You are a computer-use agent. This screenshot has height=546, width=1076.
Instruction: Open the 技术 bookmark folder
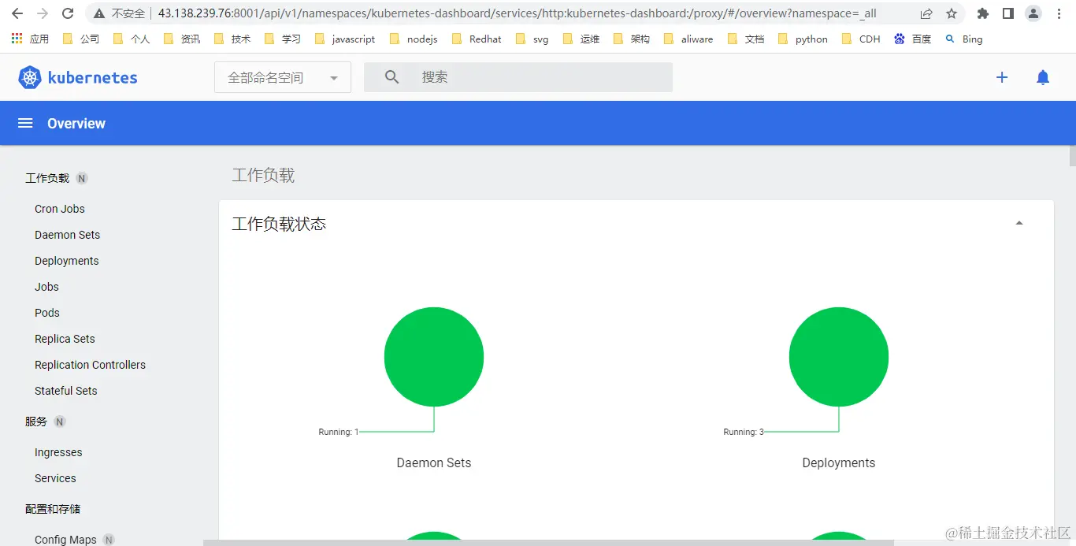click(x=232, y=39)
